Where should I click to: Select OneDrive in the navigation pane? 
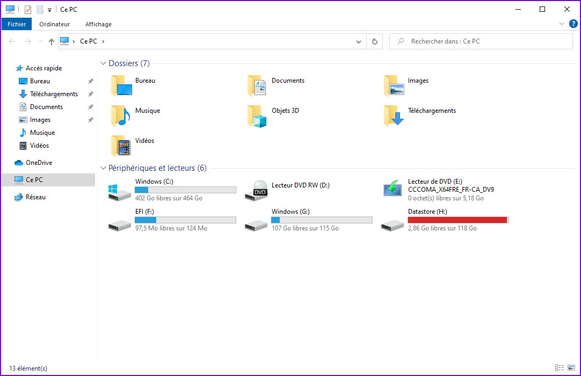[39, 163]
